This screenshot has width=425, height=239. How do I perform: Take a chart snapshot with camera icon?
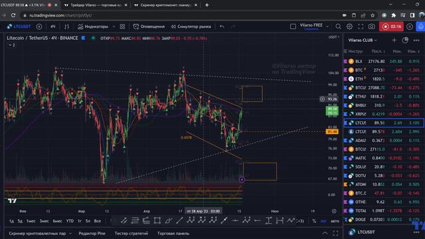click(x=372, y=27)
